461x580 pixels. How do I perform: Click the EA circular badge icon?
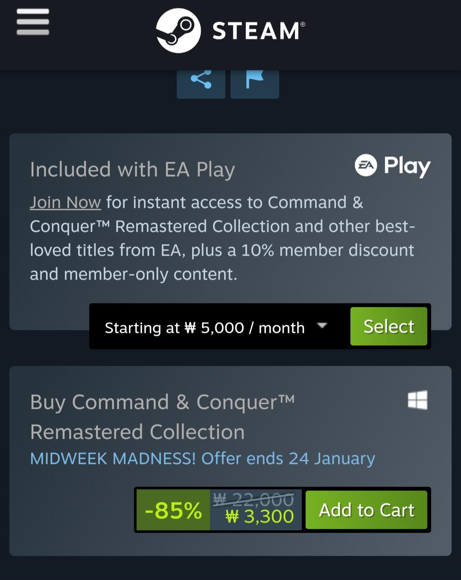point(366,165)
